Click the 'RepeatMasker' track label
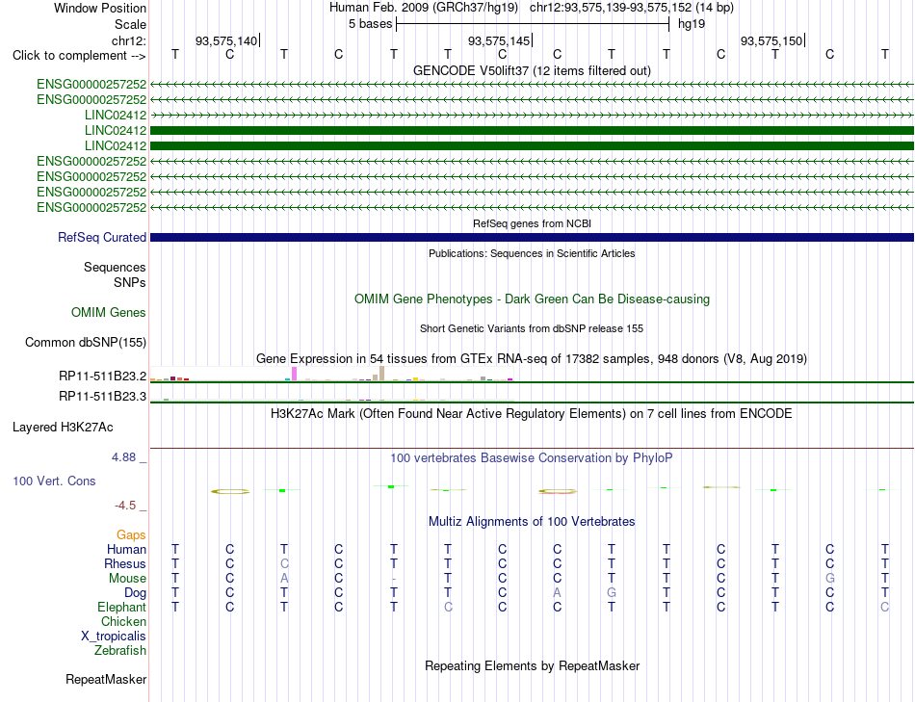 (x=106, y=679)
